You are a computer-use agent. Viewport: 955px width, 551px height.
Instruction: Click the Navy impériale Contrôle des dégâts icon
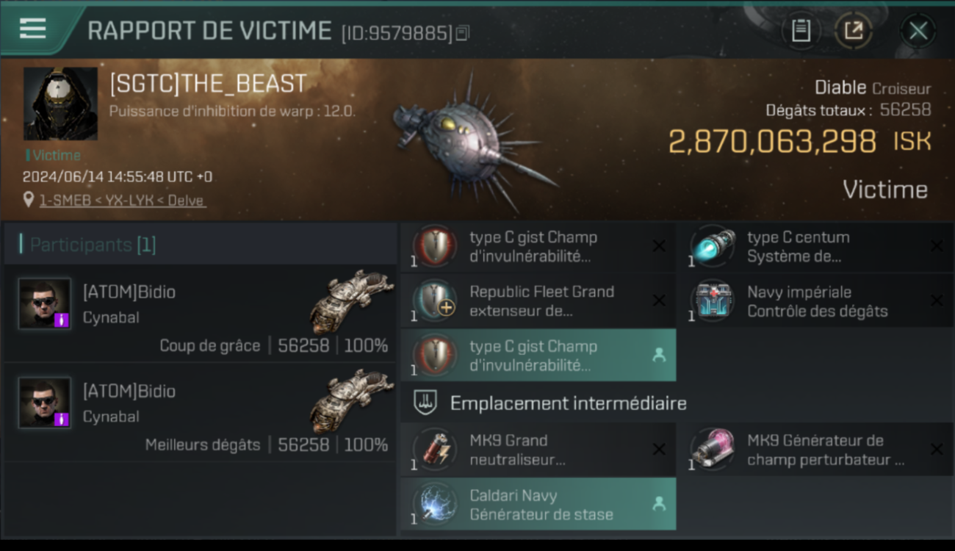click(713, 301)
